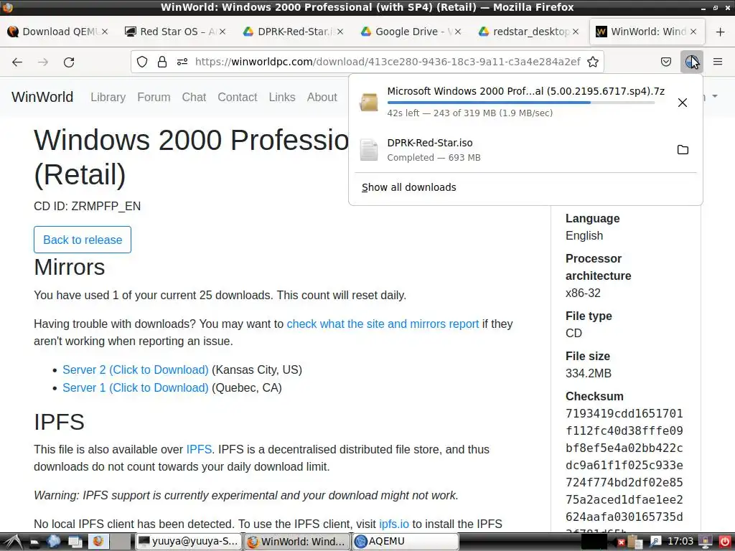The image size is (735, 551).
Task: Switch to the Download QEMU tab
Action: tap(59, 32)
